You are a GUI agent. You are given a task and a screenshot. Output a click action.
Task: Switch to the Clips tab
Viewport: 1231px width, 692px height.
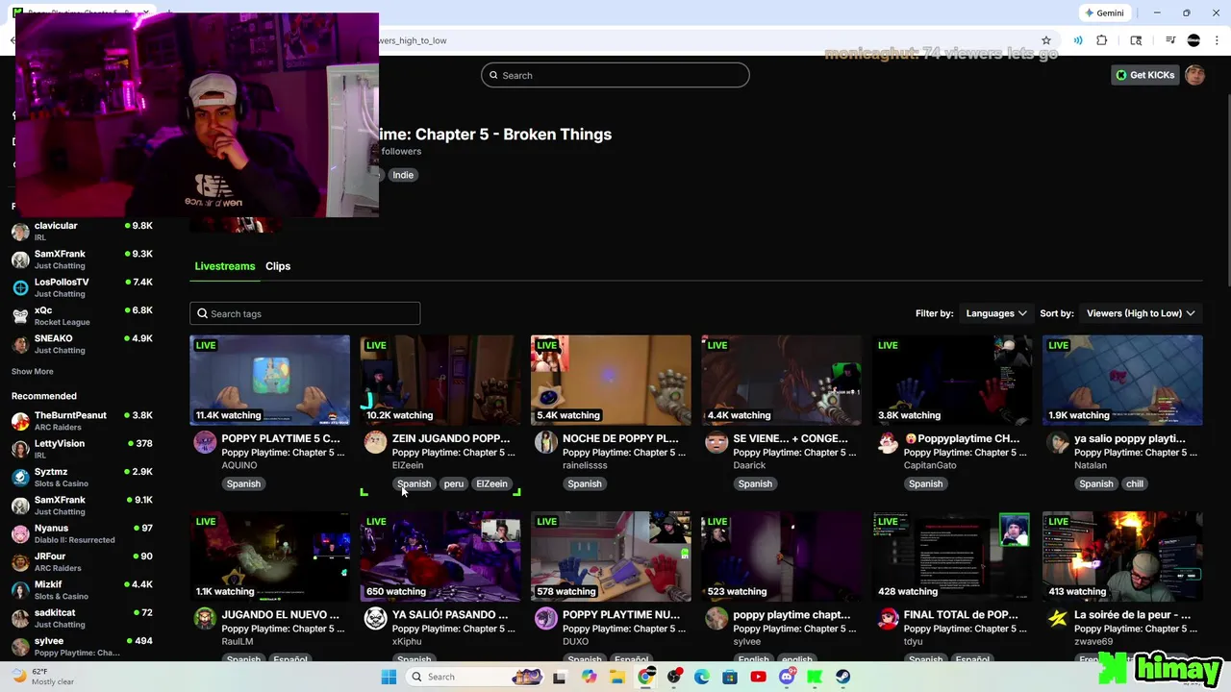pos(278,266)
